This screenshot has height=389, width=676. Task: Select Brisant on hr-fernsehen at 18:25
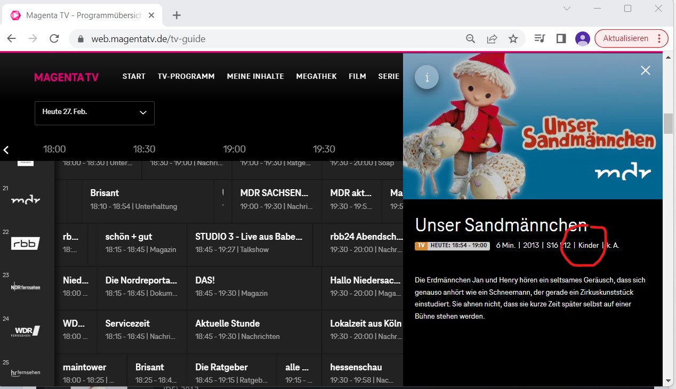coord(157,371)
